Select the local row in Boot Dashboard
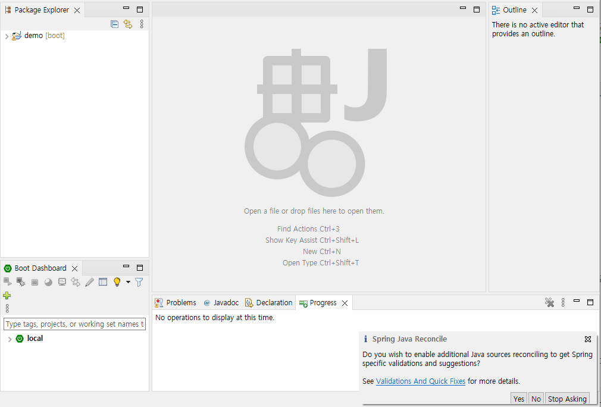 74,339
